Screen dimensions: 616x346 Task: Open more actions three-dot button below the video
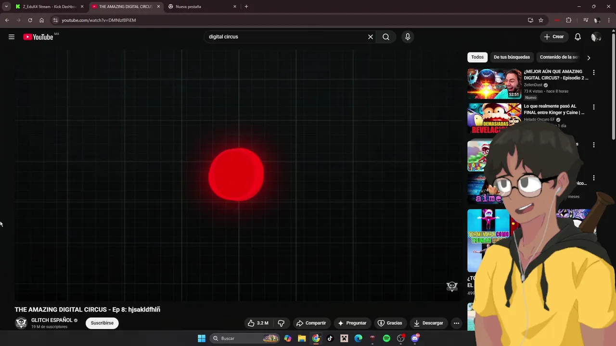(x=456, y=323)
